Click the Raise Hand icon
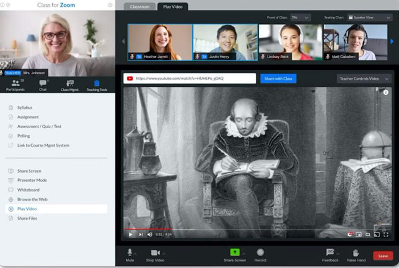Screen dimensions: 399x268 pyautogui.click(x=356, y=253)
